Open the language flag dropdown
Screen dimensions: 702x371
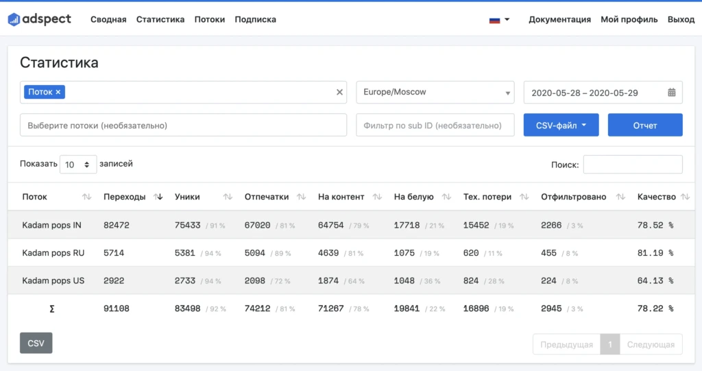click(x=499, y=20)
